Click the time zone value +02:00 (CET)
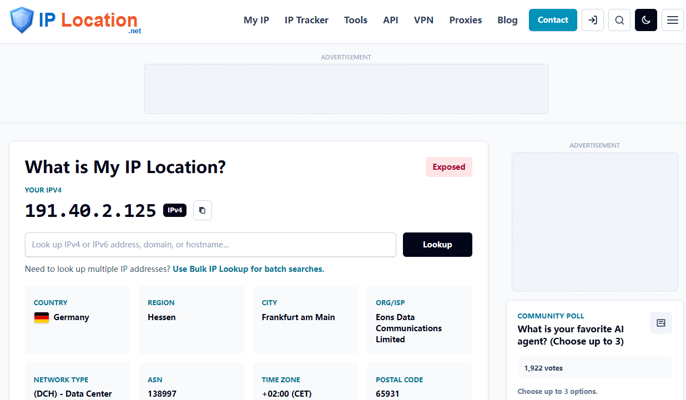The width and height of the screenshot is (686, 400). pos(287,394)
